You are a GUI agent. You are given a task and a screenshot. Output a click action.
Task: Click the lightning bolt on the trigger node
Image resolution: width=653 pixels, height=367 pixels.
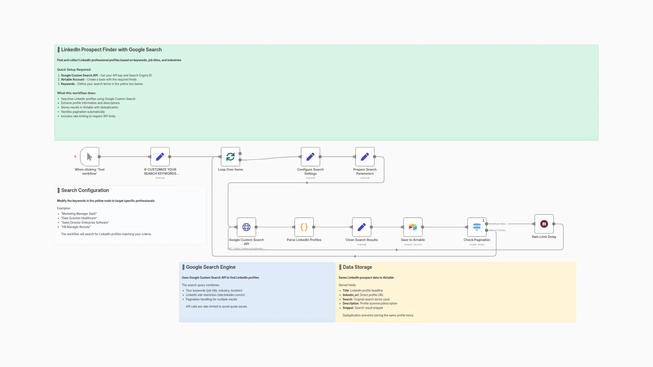tap(75, 157)
